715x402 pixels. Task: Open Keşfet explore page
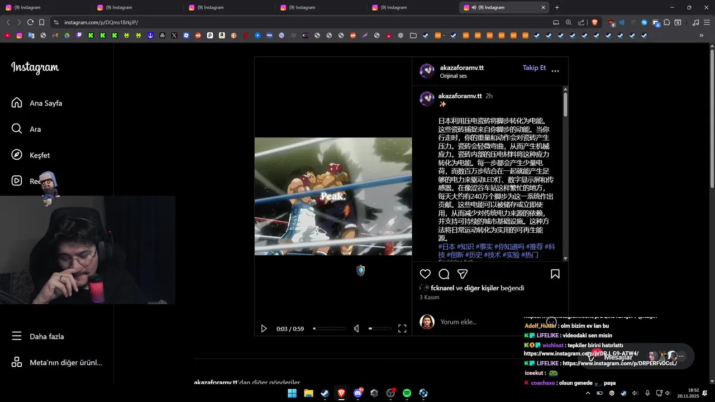pos(31,155)
